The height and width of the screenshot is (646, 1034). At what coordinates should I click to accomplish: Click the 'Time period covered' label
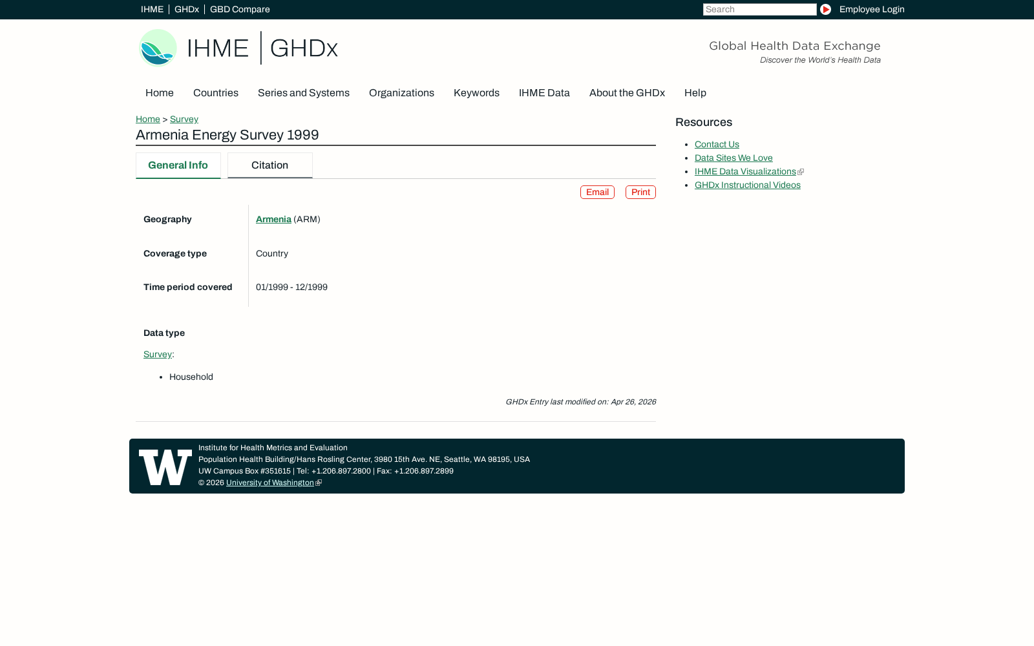pyautogui.click(x=188, y=287)
